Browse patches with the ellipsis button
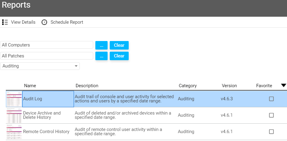Image resolution: width=287 pixels, height=141 pixels. [101, 56]
